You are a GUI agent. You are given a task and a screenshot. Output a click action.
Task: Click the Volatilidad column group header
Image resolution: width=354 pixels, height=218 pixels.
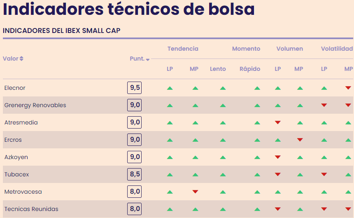pos(337,49)
